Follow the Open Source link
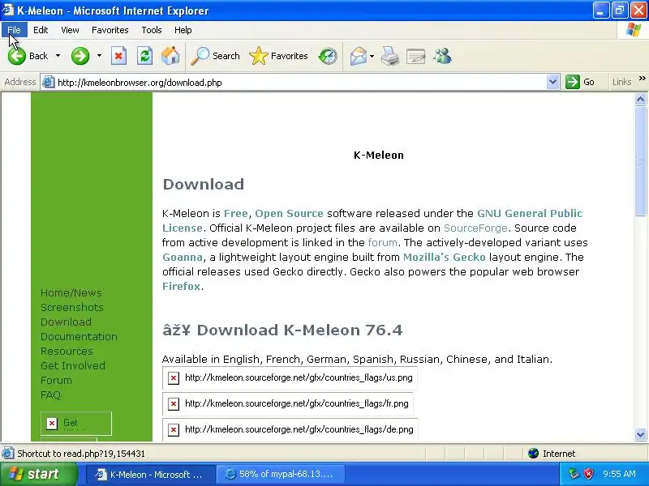This screenshot has height=486, width=649. 289,214
